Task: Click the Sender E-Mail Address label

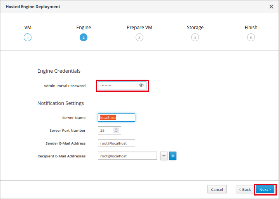Action: tap(66, 143)
